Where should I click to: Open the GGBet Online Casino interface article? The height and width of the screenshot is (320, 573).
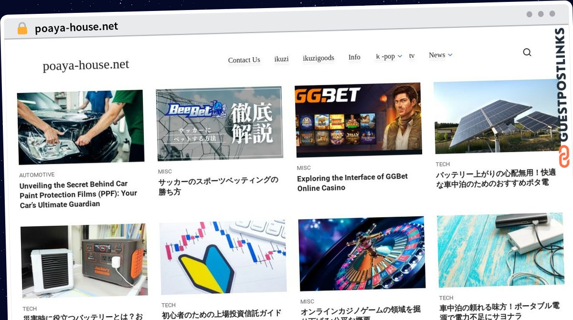352,182
